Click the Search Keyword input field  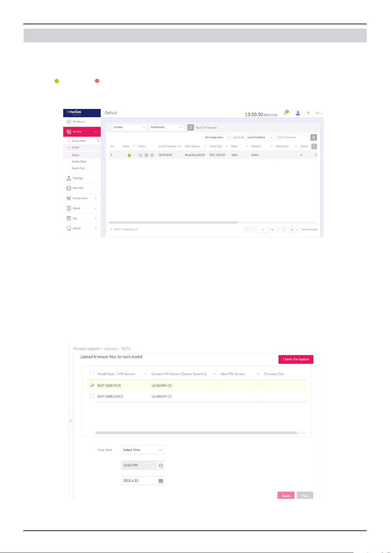tap(292, 138)
